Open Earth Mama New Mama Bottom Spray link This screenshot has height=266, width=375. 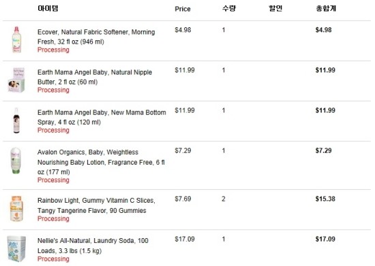tap(102, 117)
